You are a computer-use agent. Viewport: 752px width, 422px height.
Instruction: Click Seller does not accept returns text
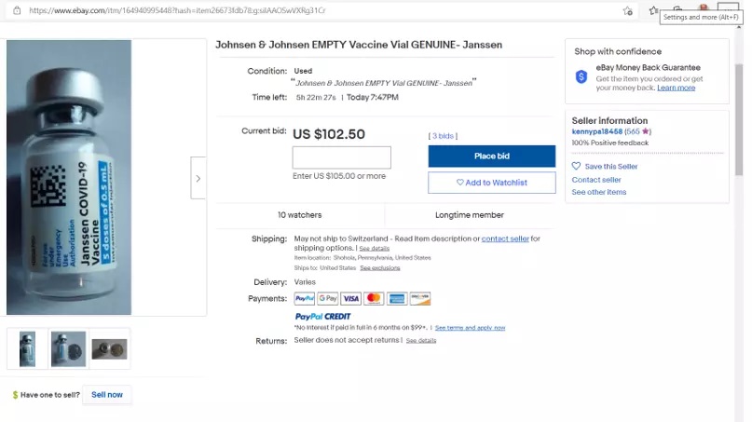click(x=347, y=340)
